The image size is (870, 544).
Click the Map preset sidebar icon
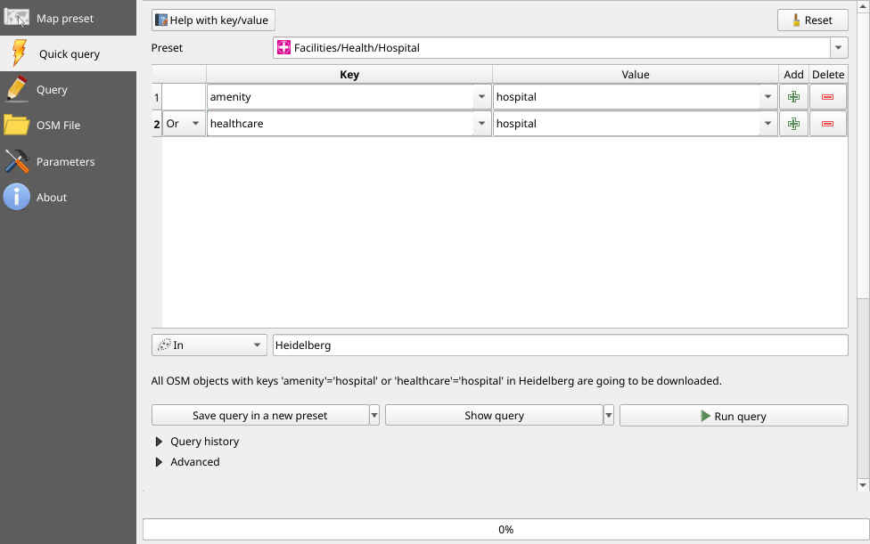tap(18, 17)
